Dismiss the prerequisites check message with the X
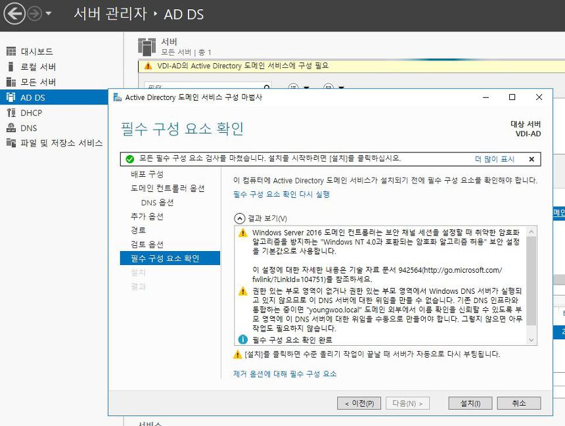Viewport: 565px width, 426px height. tap(531, 159)
